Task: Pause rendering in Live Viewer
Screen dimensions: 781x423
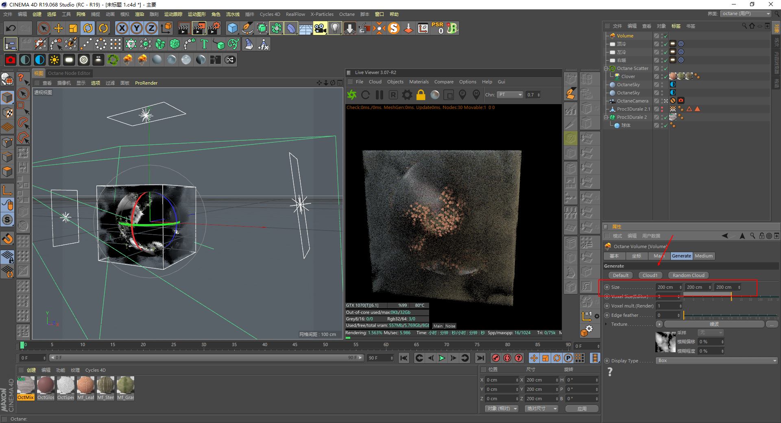Action: (379, 95)
